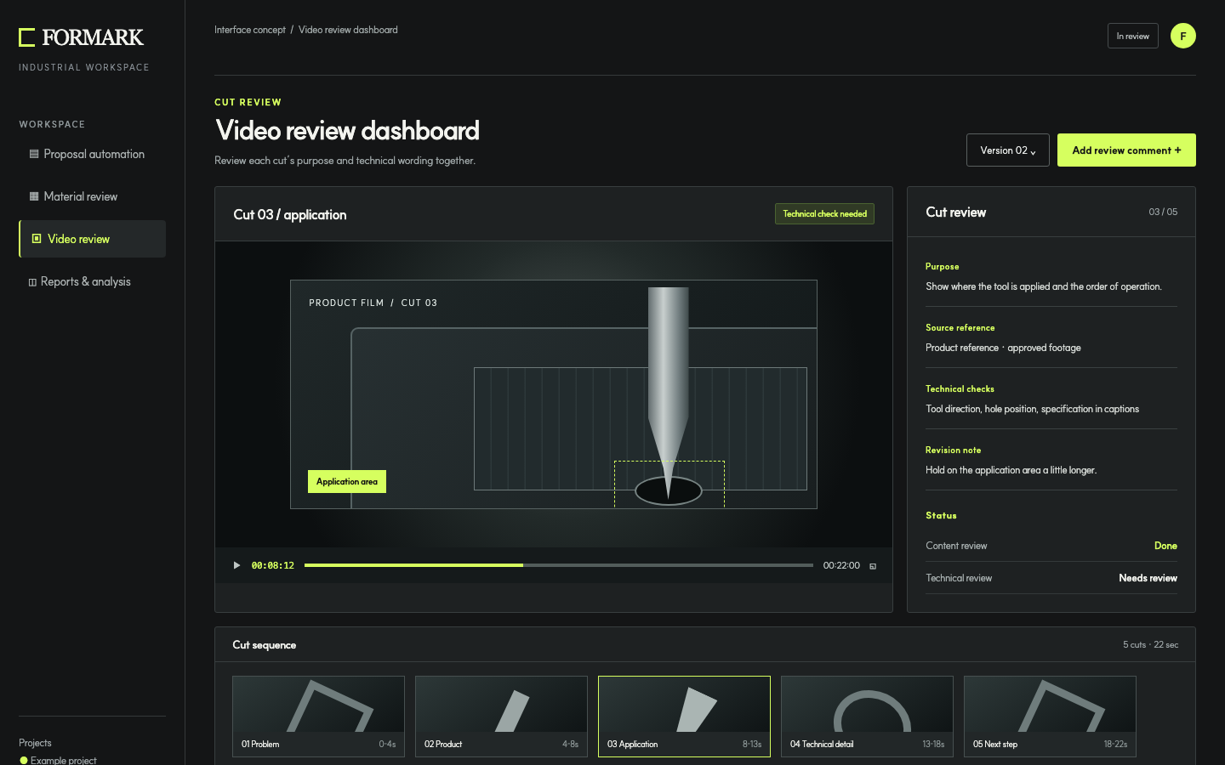Select the 05 Next step cut thumbnail

coord(1050,716)
